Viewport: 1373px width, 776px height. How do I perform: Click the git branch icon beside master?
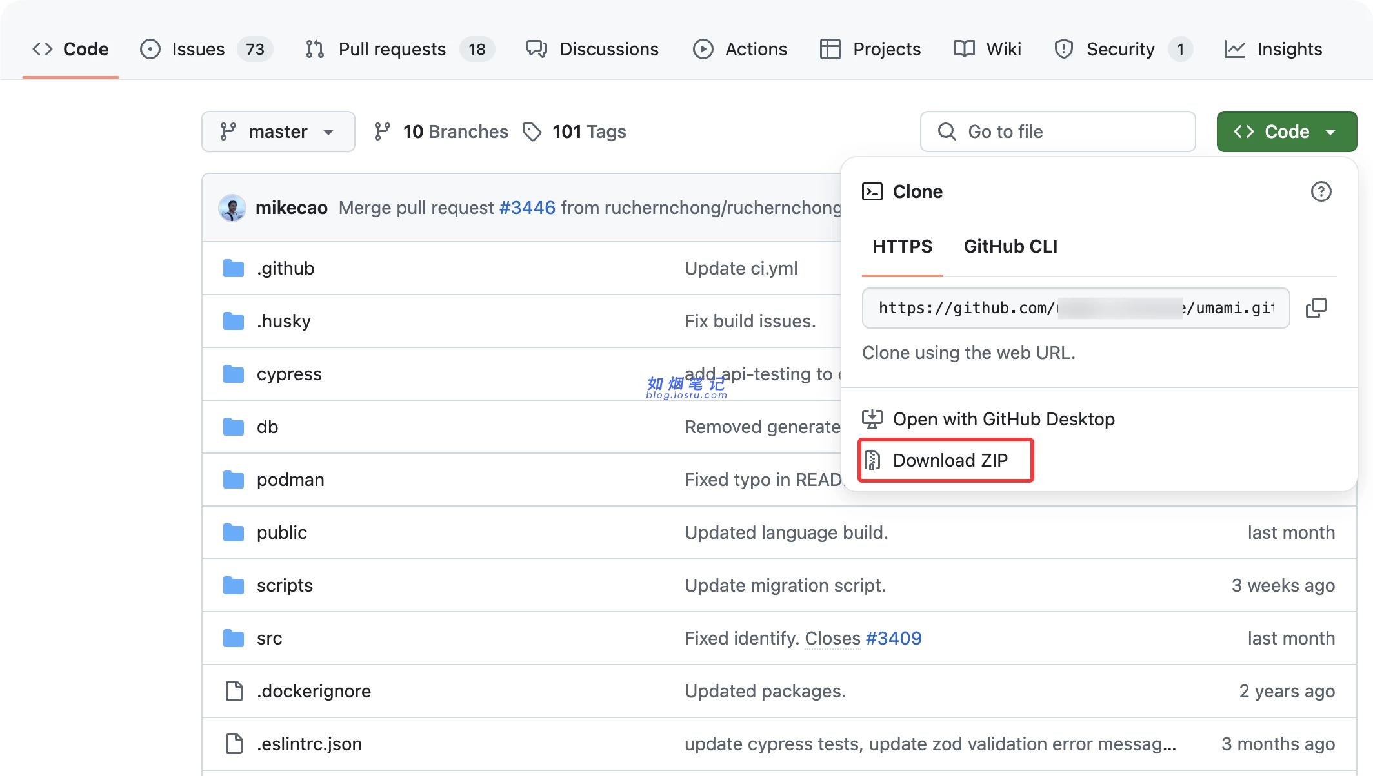[x=228, y=131]
